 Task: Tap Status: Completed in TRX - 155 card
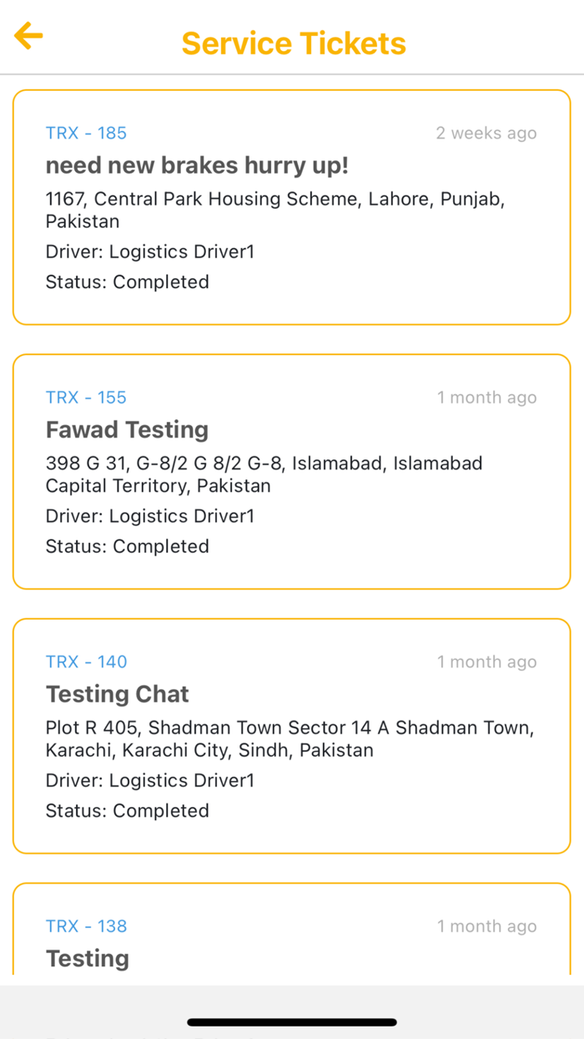tap(127, 546)
